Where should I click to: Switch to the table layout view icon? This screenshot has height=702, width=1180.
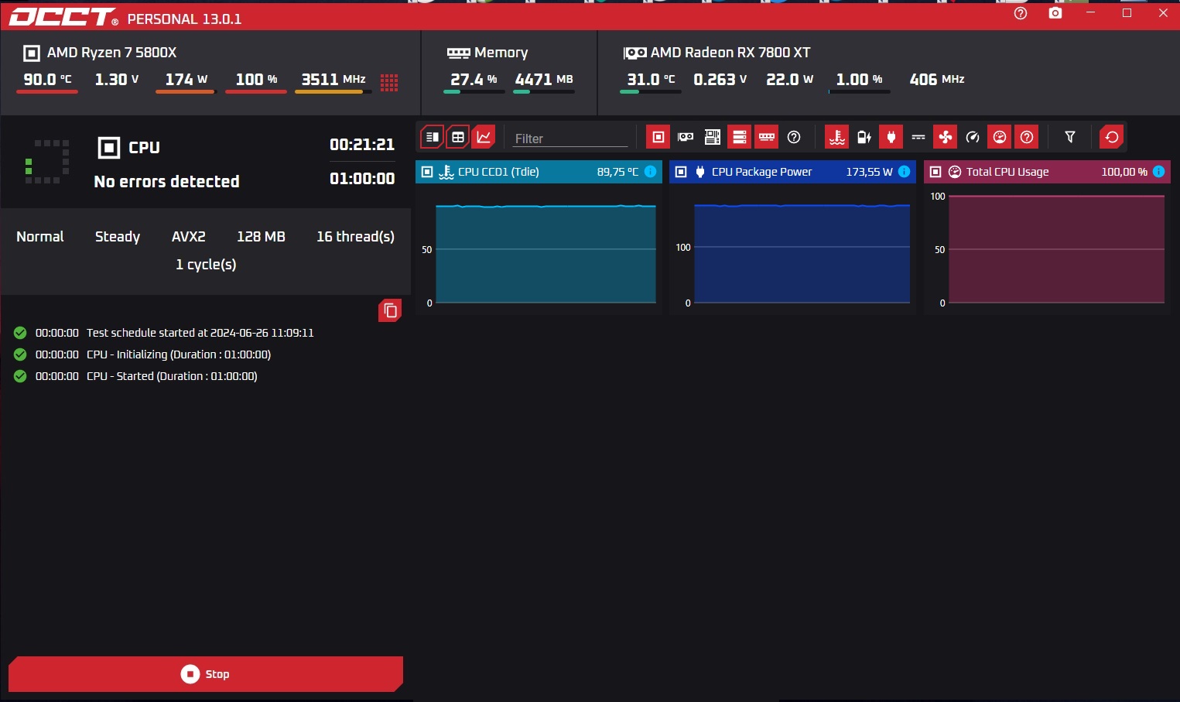(458, 137)
